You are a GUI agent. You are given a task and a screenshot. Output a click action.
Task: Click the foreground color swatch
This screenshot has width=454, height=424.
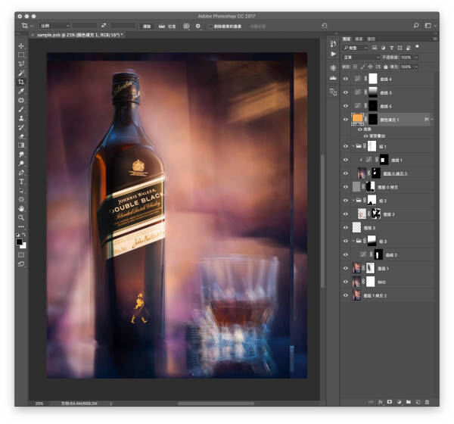[20, 242]
